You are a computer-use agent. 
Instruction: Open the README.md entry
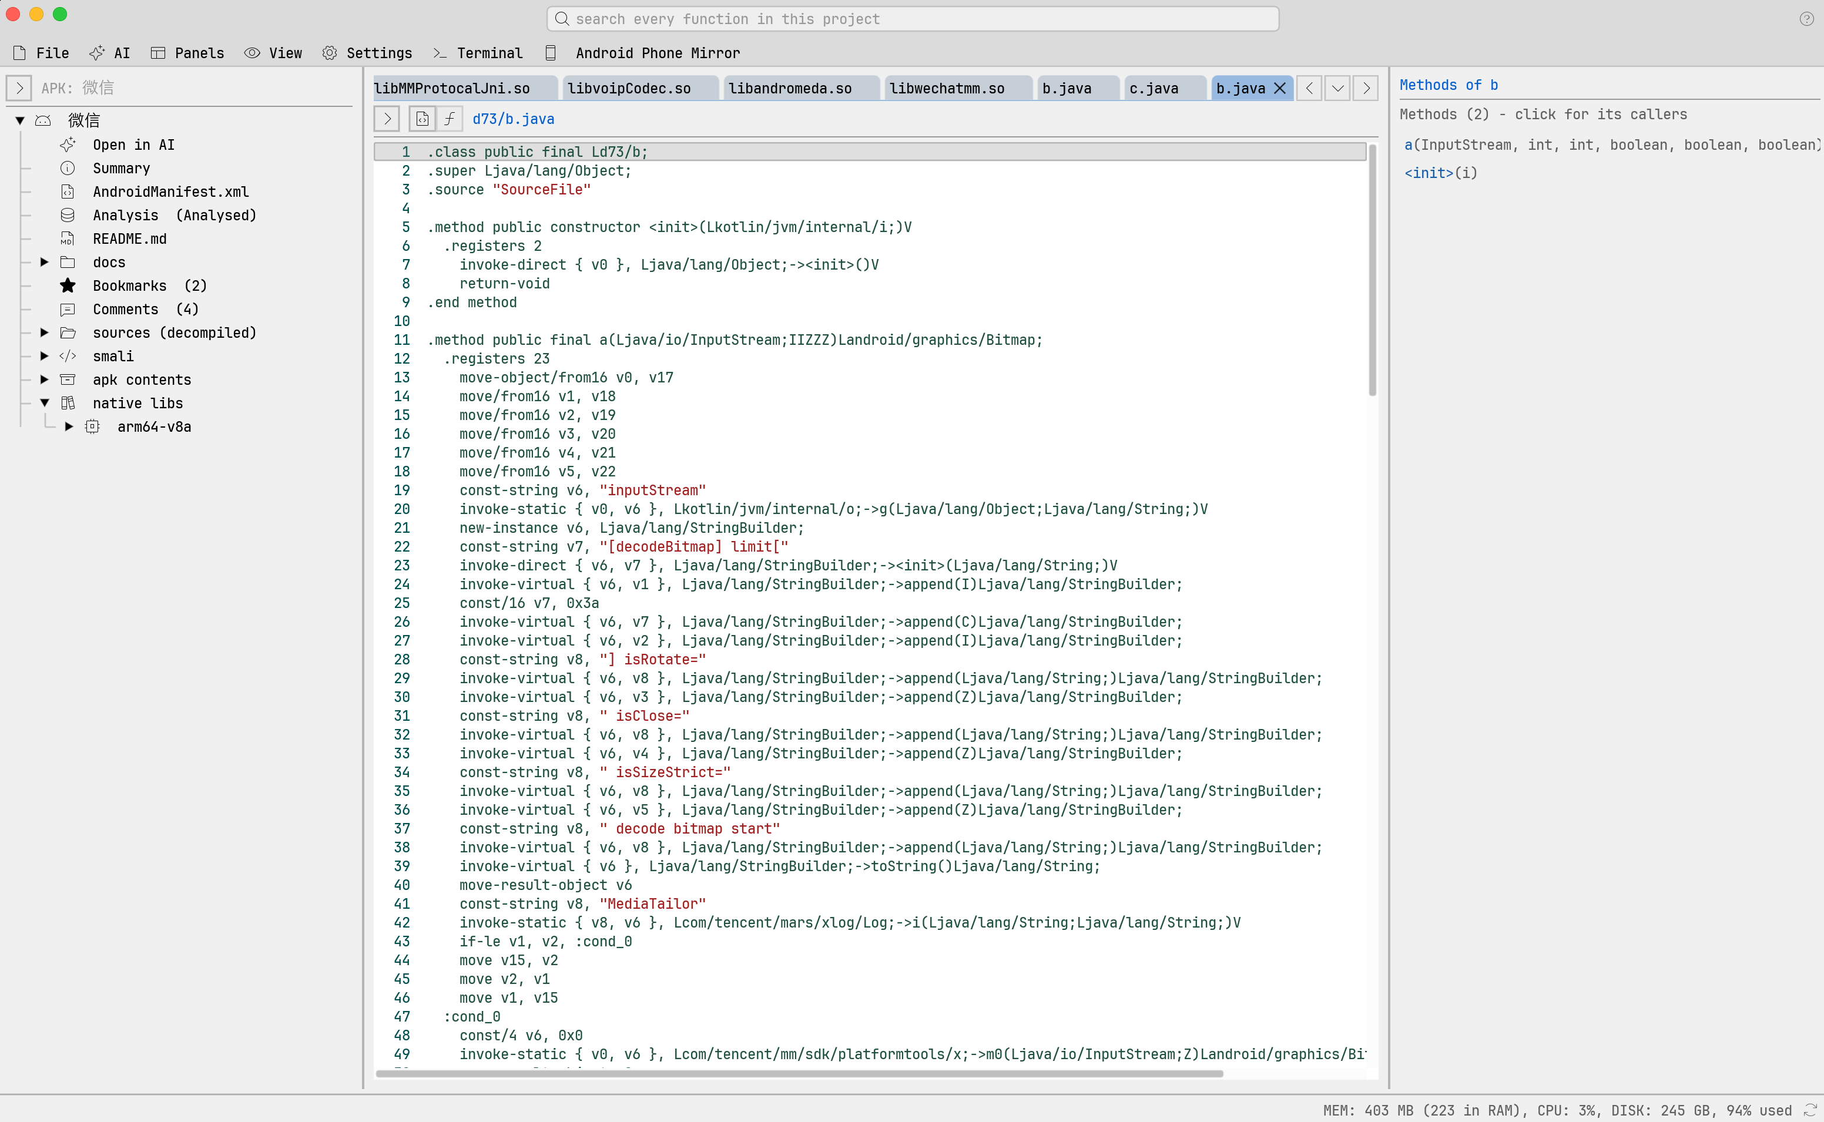click(x=130, y=239)
